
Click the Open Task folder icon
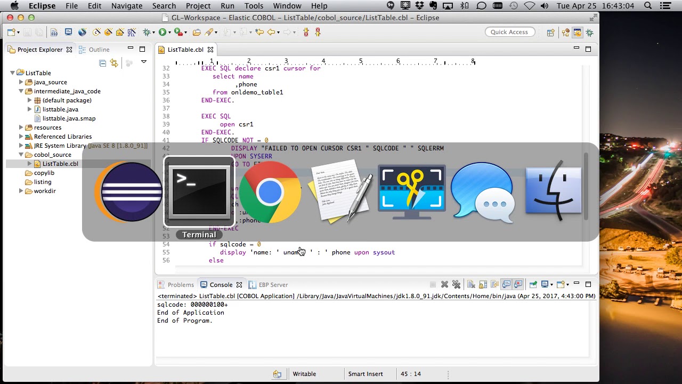click(197, 33)
